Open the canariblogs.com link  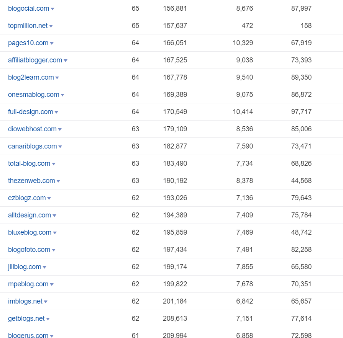[32, 146]
